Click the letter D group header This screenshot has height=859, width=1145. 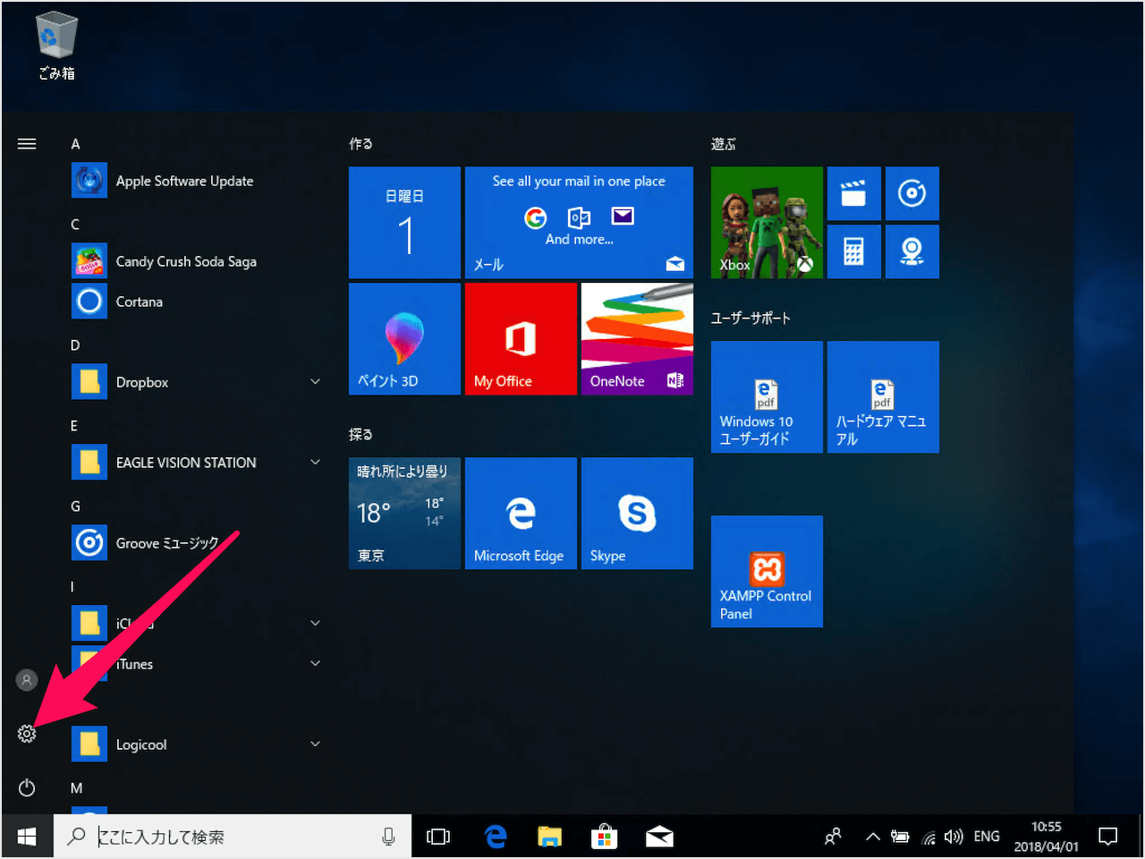(75, 345)
